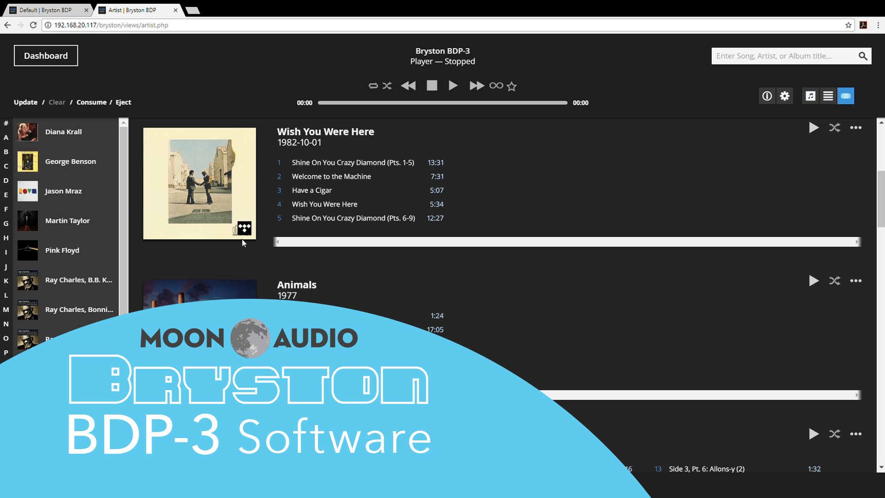Select the Ray Charles, B.B. K... artist entry
This screenshot has width=885, height=498.
coord(67,280)
